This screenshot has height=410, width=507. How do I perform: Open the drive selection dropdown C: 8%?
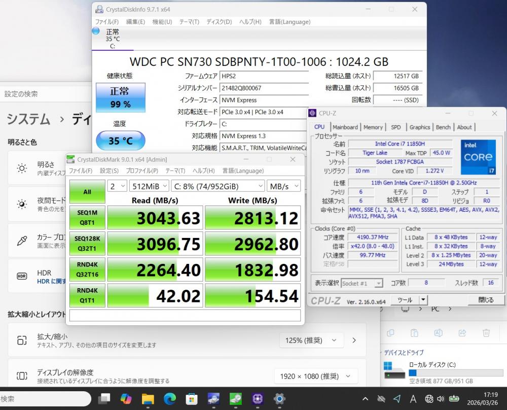click(x=218, y=186)
